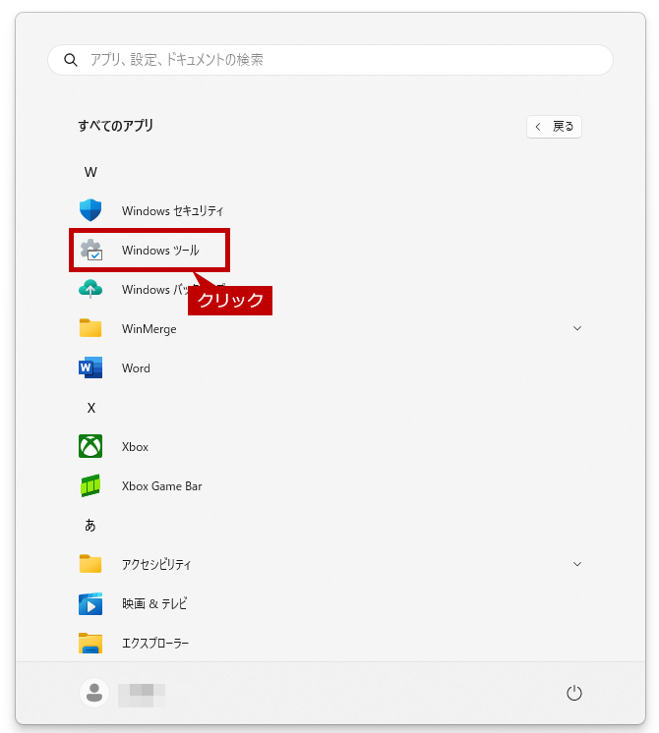659x733 pixels.
Task: Jump via the W letter header
Action: tap(90, 172)
